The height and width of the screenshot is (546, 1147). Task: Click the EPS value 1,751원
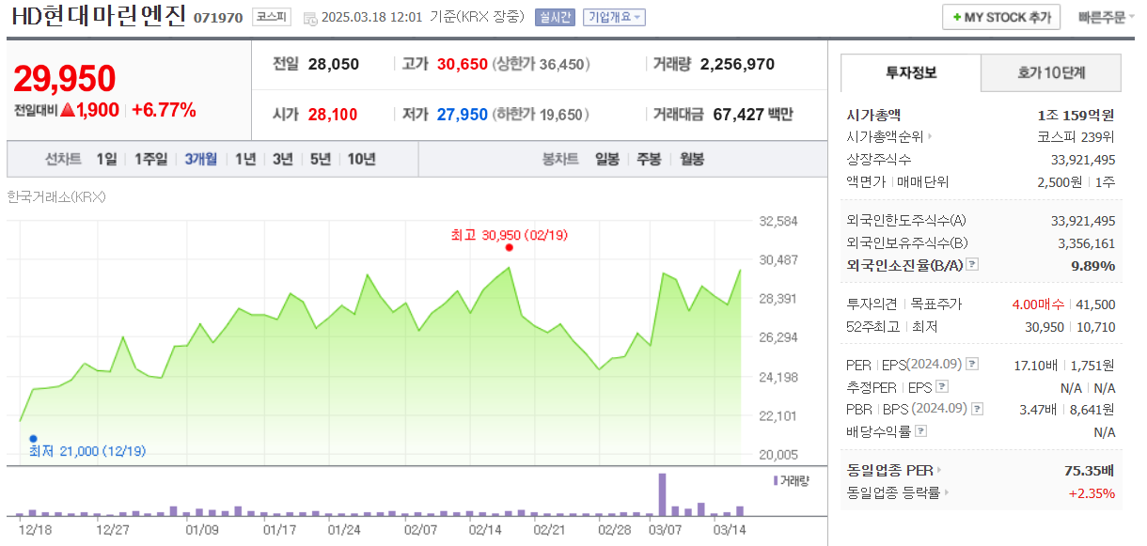[1094, 365]
